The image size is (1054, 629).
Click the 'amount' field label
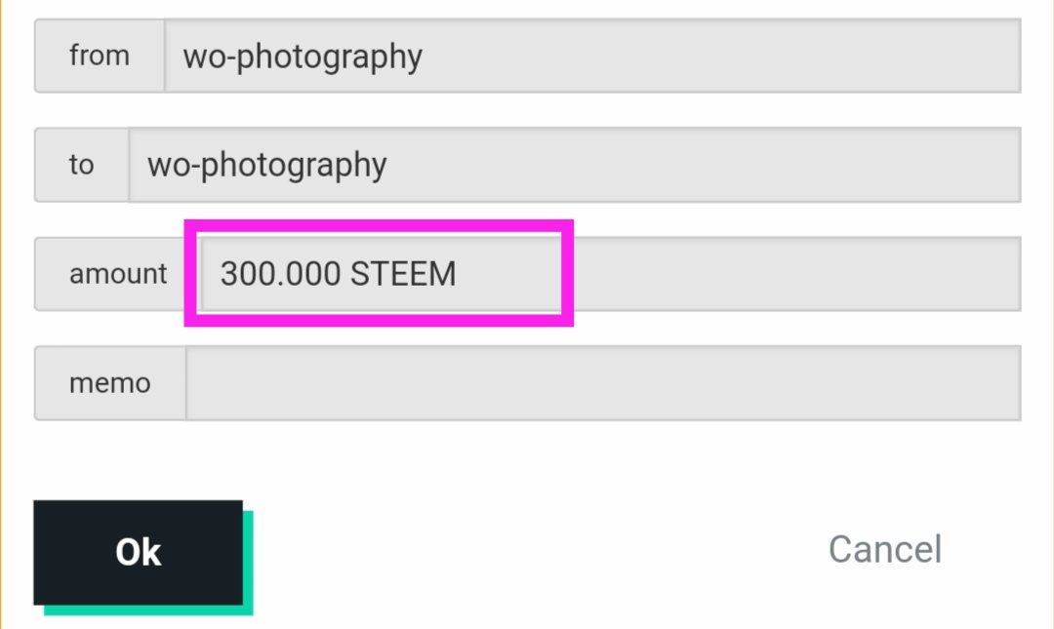click(118, 273)
